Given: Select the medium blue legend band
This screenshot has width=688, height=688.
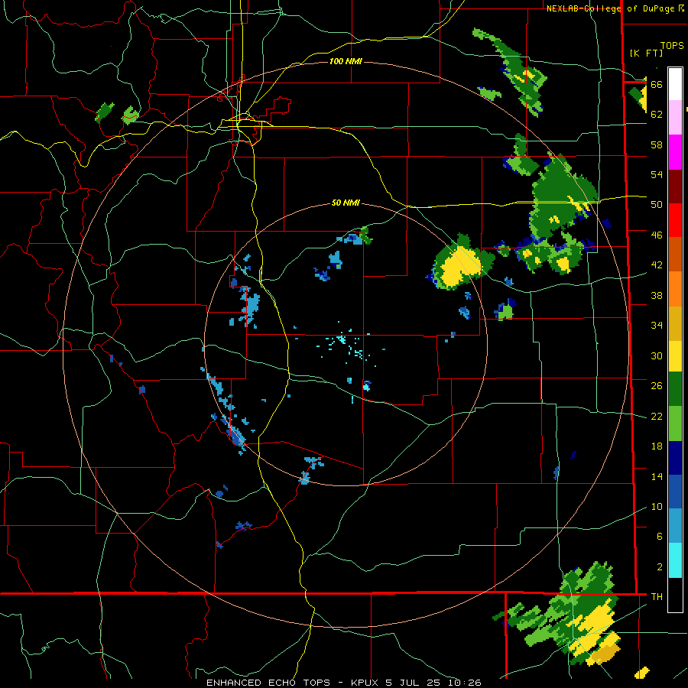Looking at the screenshot, I should tap(675, 492).
